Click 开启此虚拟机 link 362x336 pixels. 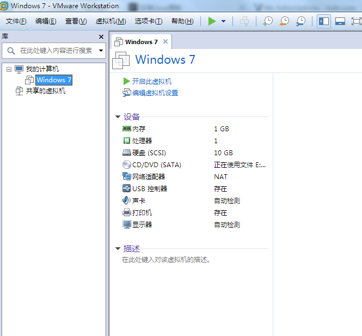point(152,81)
